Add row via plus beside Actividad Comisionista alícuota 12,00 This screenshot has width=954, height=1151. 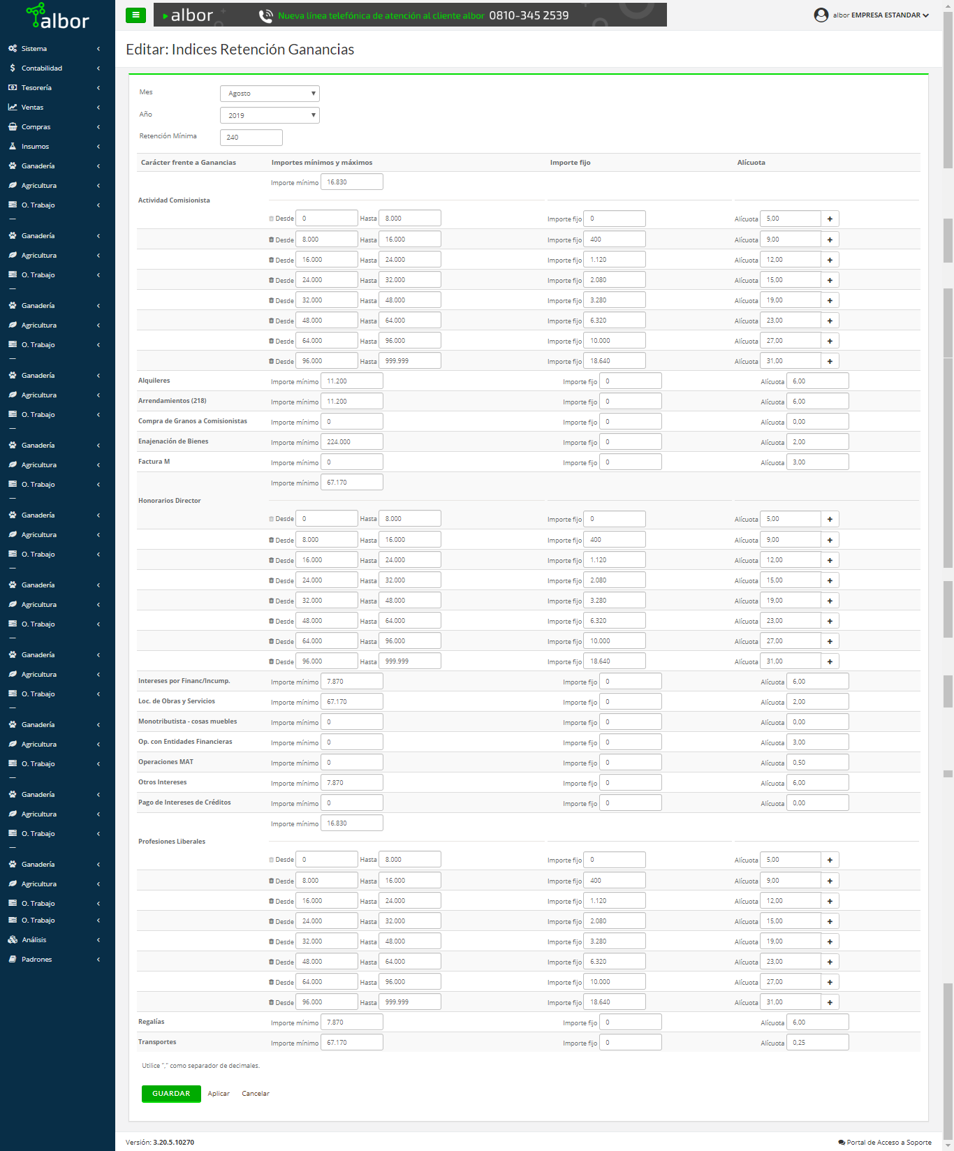tap(830, 260)
